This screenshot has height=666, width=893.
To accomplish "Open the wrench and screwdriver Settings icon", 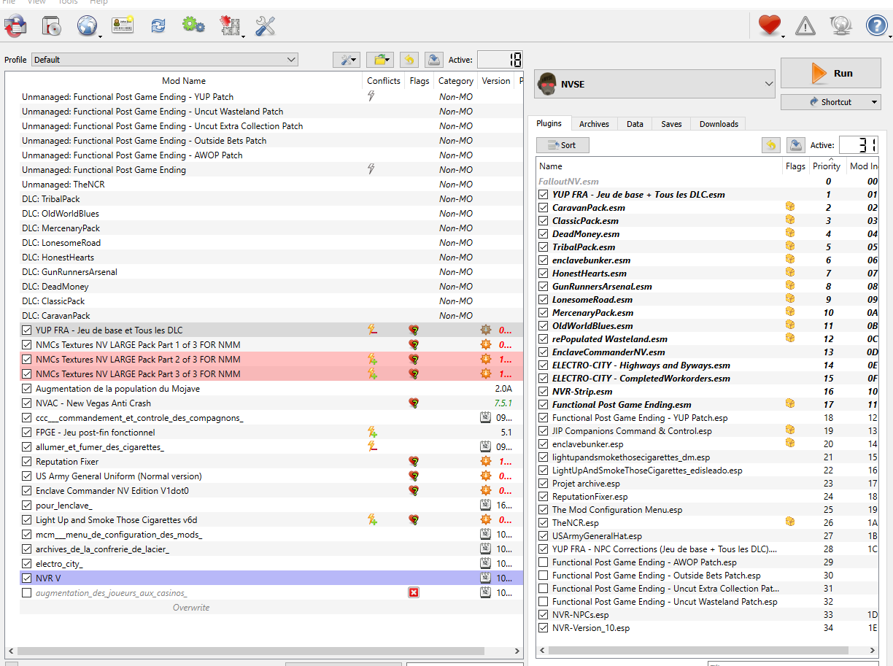I will pos(265,27).
